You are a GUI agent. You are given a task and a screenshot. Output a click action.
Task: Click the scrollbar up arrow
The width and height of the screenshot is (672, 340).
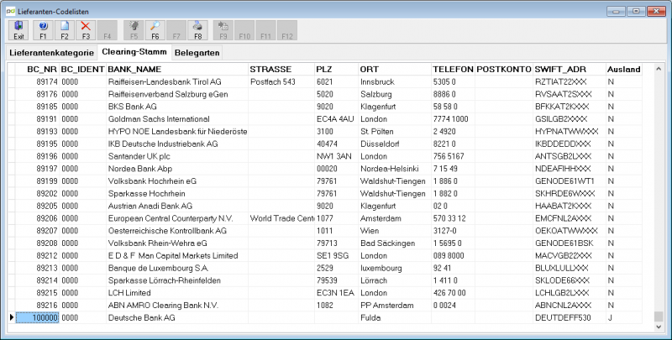(659, 69)
